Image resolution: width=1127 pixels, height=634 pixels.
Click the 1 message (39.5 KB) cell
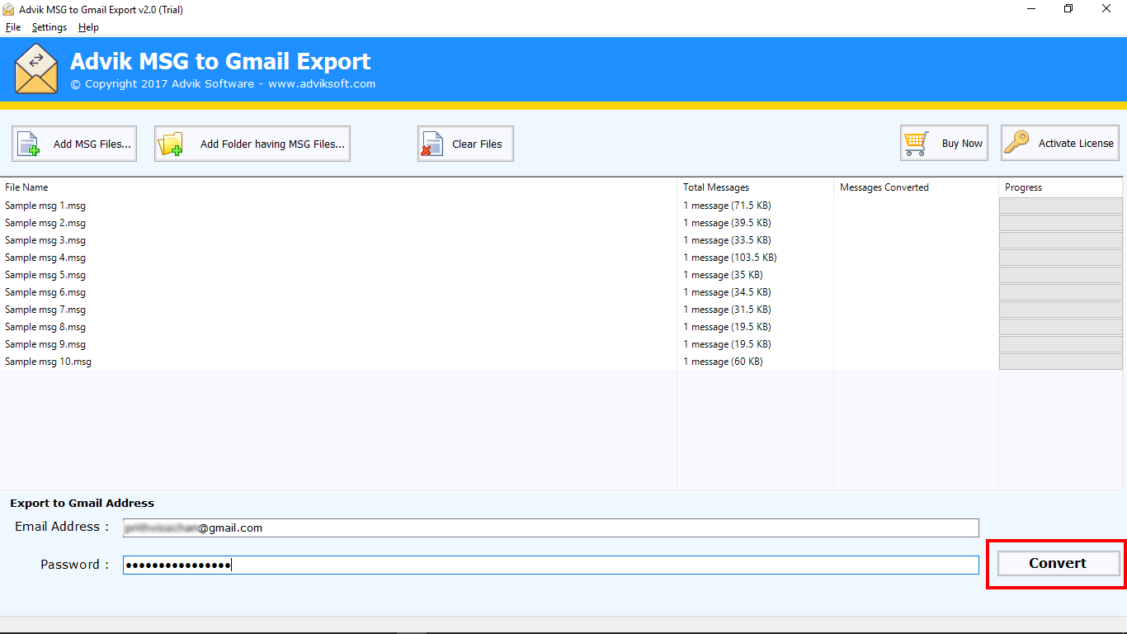727,223
